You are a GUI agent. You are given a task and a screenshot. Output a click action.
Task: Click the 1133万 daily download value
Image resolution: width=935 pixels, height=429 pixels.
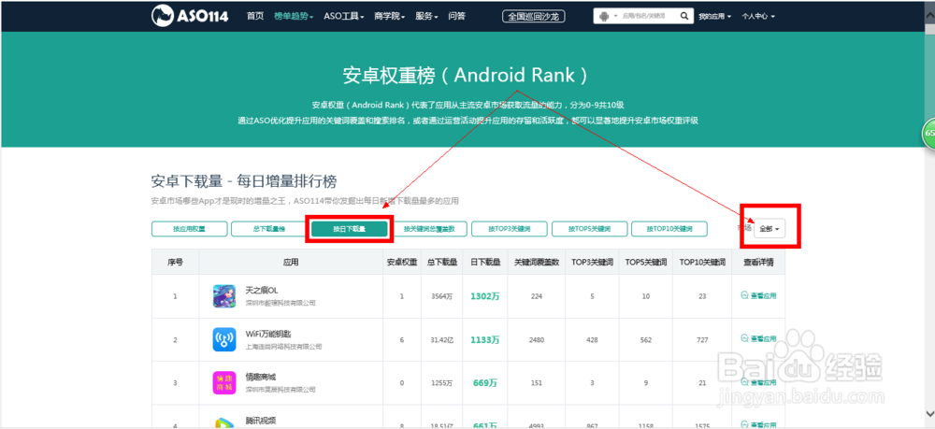point(484,339)
